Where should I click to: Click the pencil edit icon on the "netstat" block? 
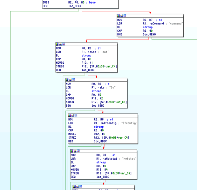pyautogui.click(x=75, y=151)
